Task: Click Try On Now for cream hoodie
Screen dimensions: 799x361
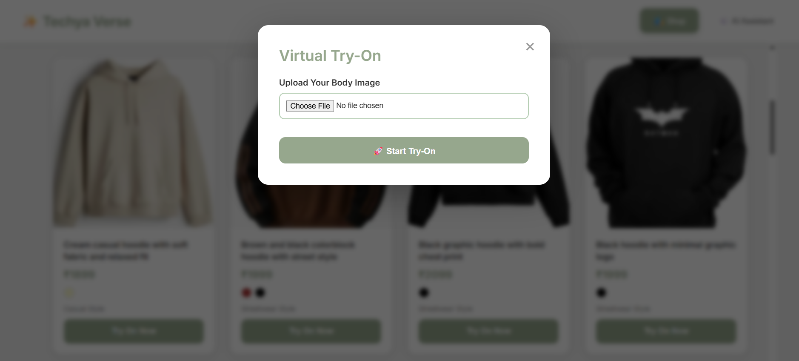Action: (134, 331)
